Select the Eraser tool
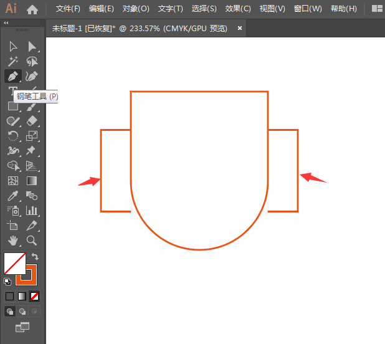Viewport: 385px width, 344px height. (32, 121)
